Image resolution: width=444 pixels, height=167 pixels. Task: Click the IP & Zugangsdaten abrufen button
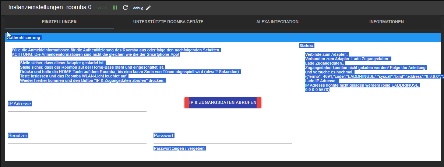(x=223, y=103)
